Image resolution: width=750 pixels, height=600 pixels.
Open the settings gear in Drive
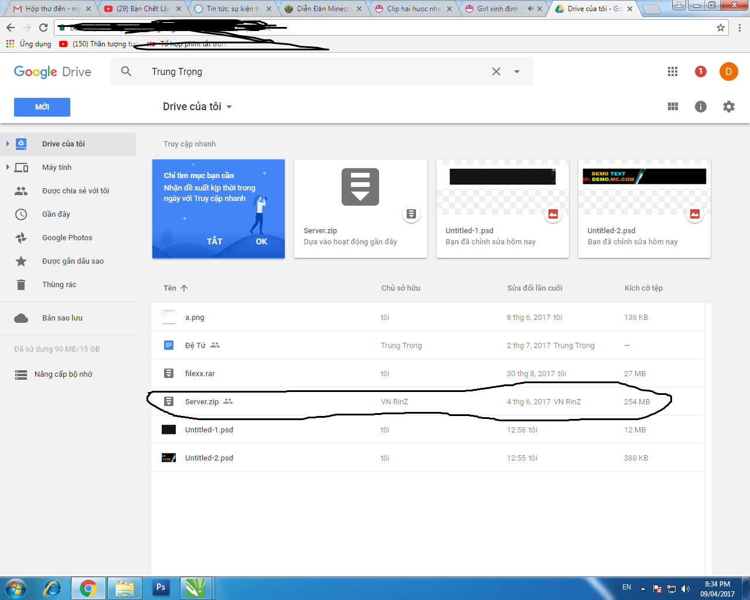coord(729,107)
